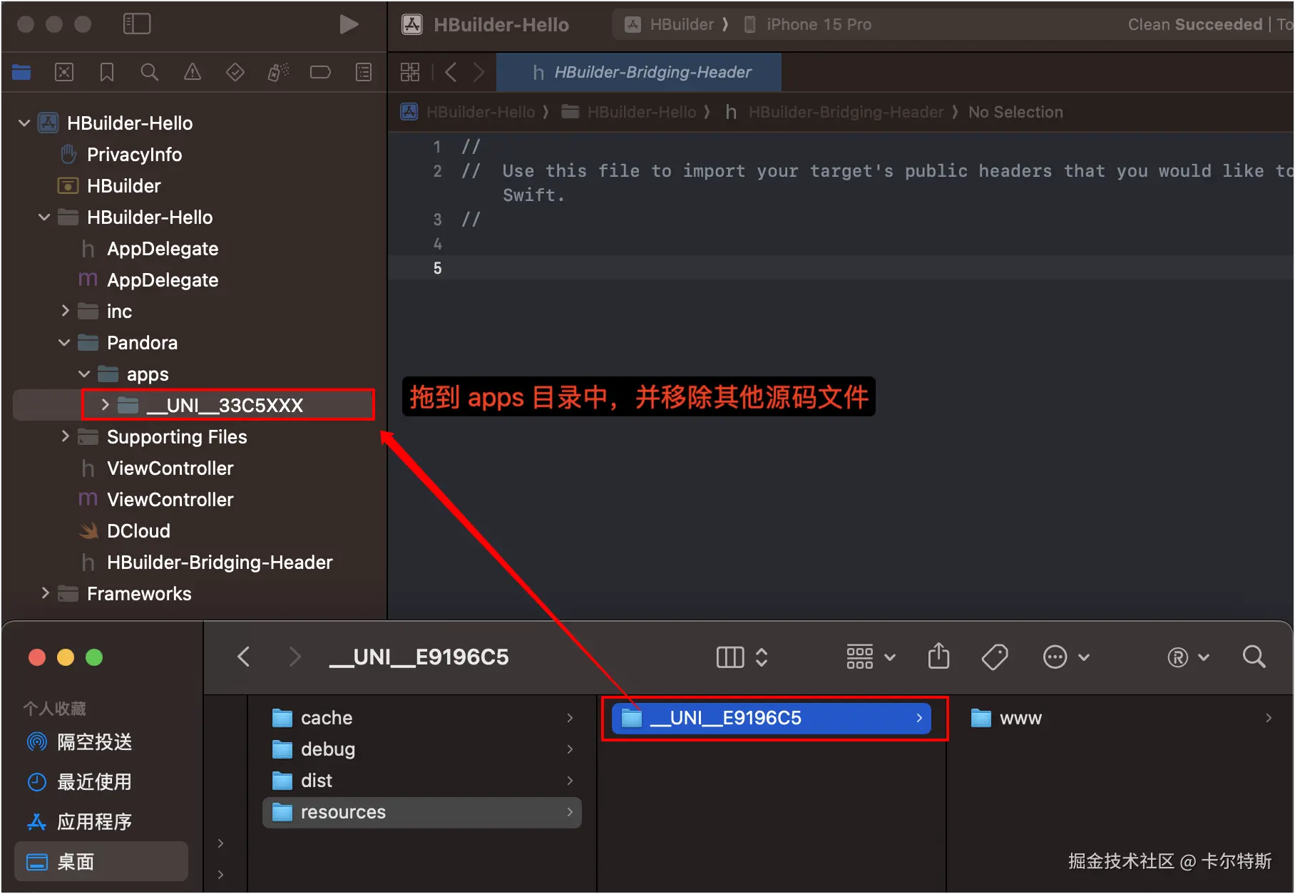Open the Debug navigator
The image size is (1295, 894).
278,72
